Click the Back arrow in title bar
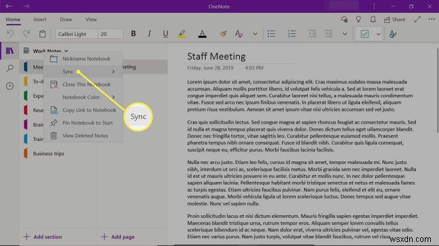 pyautogui.click(x=9, y=6)
